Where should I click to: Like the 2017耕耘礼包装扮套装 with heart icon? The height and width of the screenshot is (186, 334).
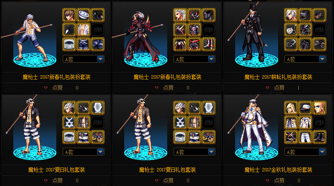pos(267,88)
